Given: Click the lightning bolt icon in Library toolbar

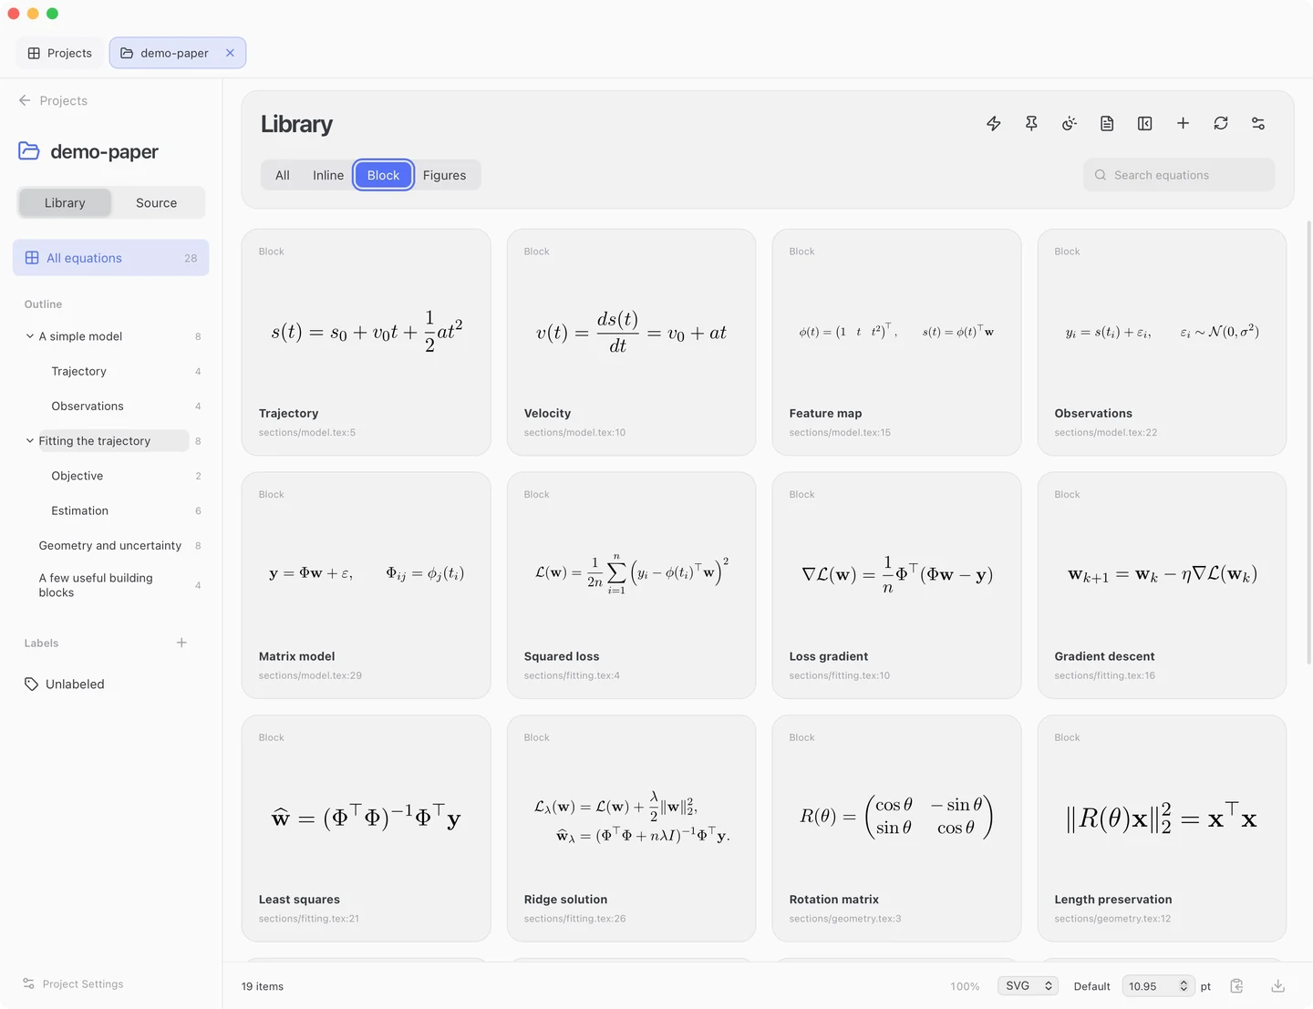Looking at the screenshot, I should pyautogui.click(x=994, y=123).
